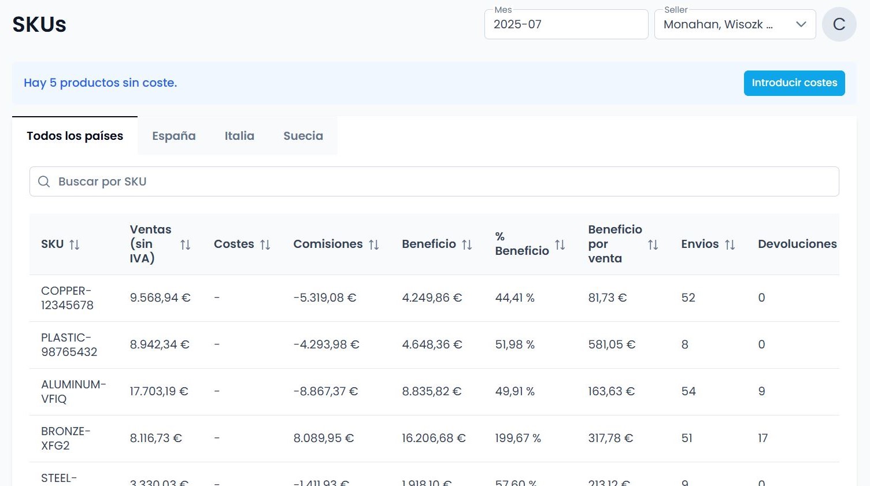The image size is (870, 486).
Task: Expand the Seller dropdown chevron
Action: 801,24
